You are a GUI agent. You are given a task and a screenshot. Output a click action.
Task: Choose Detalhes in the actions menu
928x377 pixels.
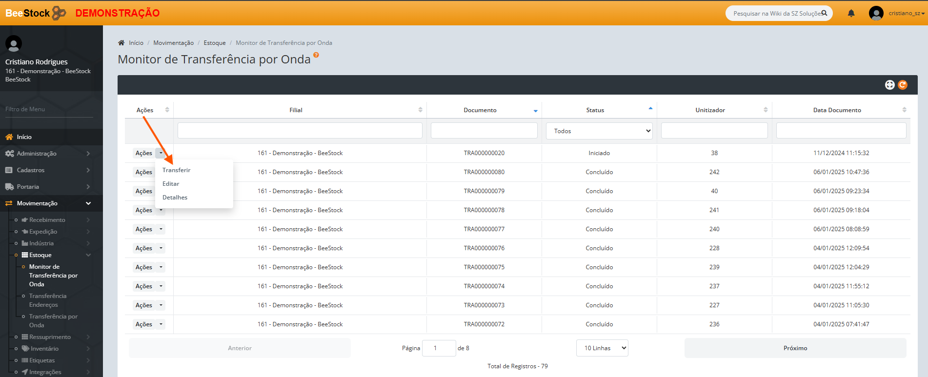tap(175, 198)
